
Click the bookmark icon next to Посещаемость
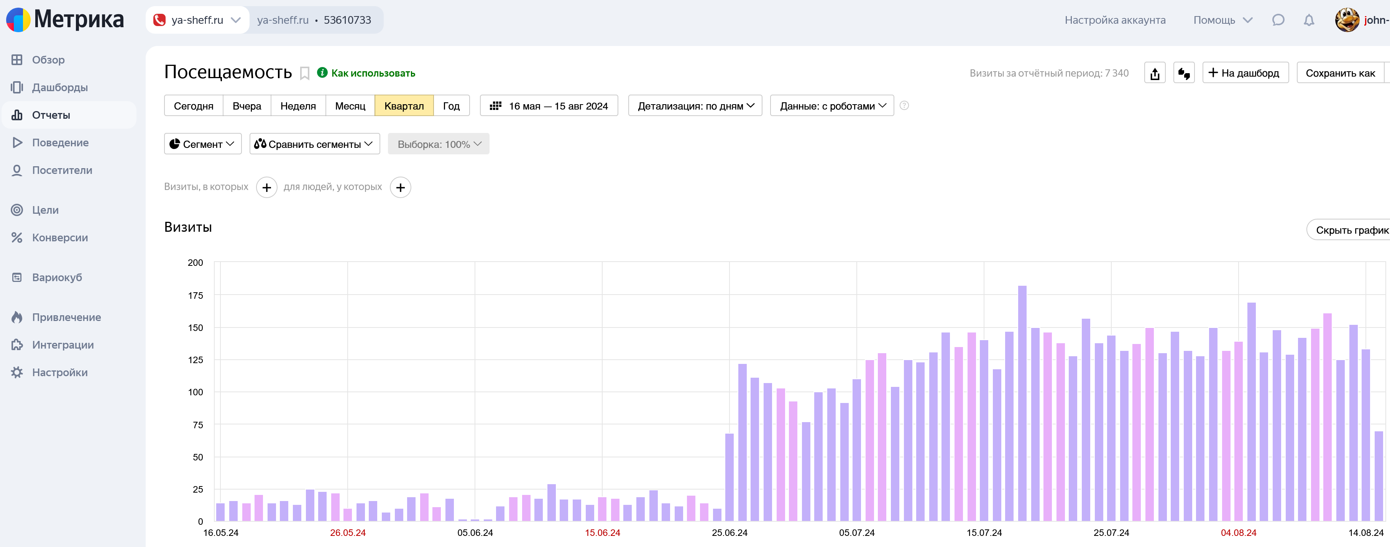pyautogui.click(x=304, y=74)
